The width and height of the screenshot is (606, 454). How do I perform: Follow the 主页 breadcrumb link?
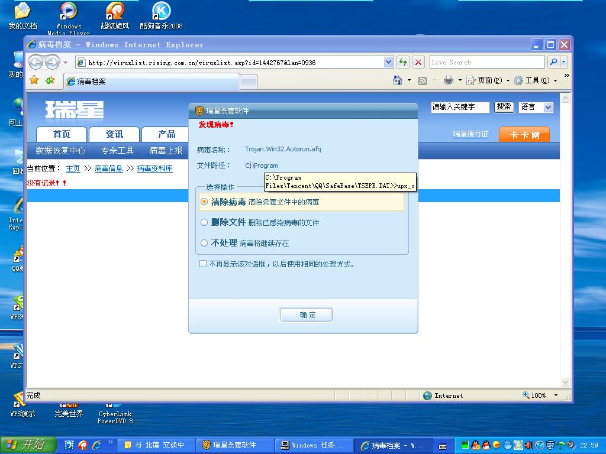(x=73, y=168)
